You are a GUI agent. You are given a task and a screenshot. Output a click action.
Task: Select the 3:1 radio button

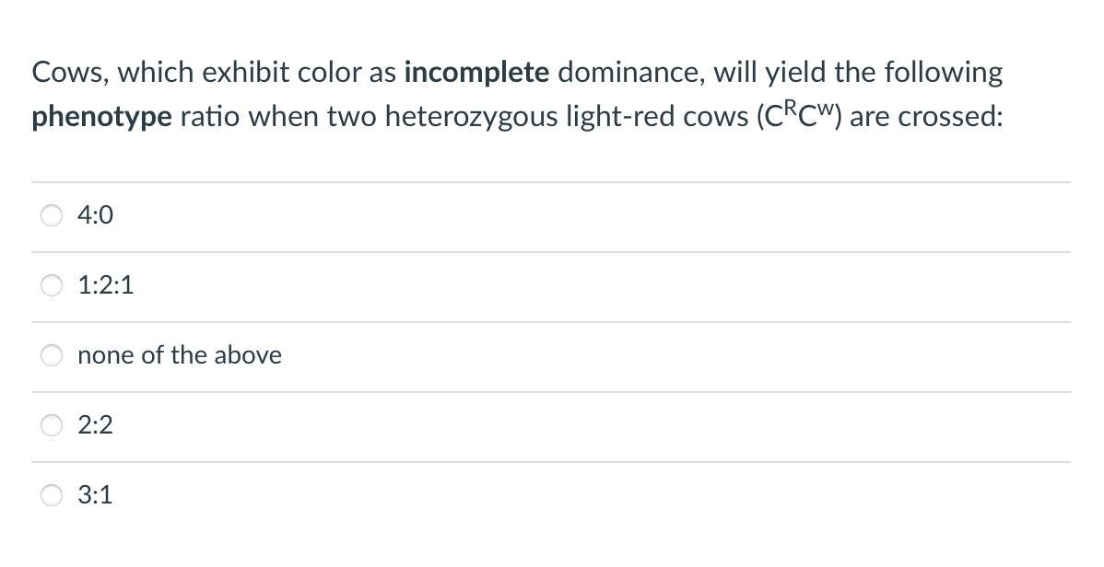point(53,495)
